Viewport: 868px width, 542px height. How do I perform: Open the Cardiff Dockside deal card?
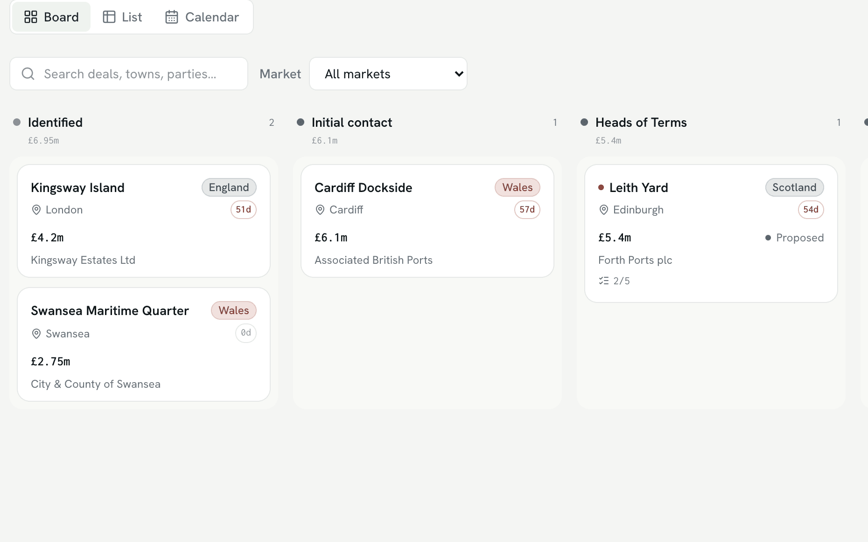427,221
